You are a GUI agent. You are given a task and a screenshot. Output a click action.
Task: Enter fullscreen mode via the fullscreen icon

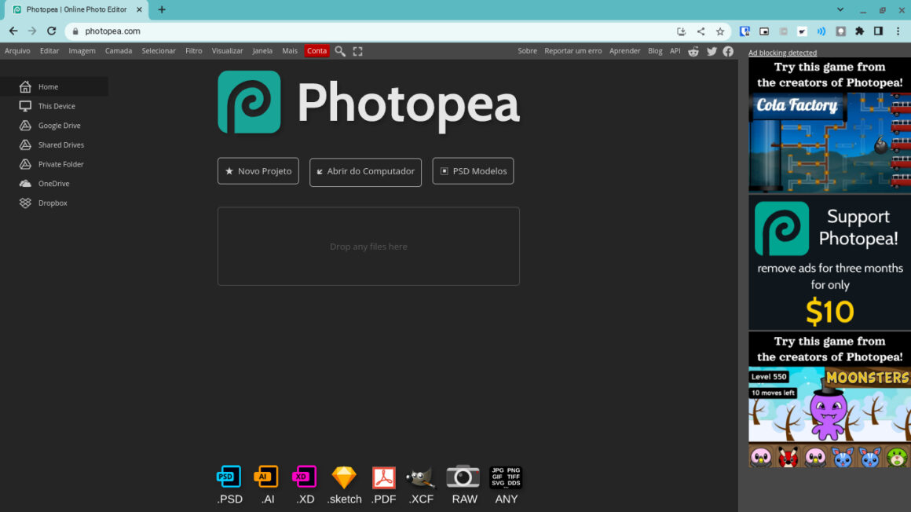click(x=357, y=50)
